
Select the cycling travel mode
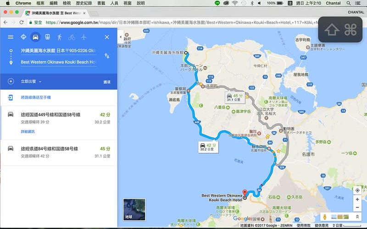pyautogui.click(x=72, y=37)
